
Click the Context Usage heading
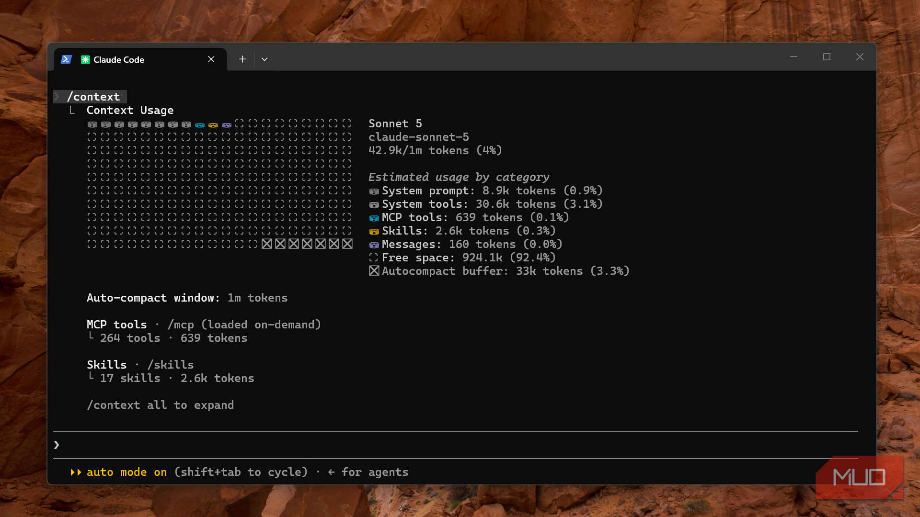point(130,110)
